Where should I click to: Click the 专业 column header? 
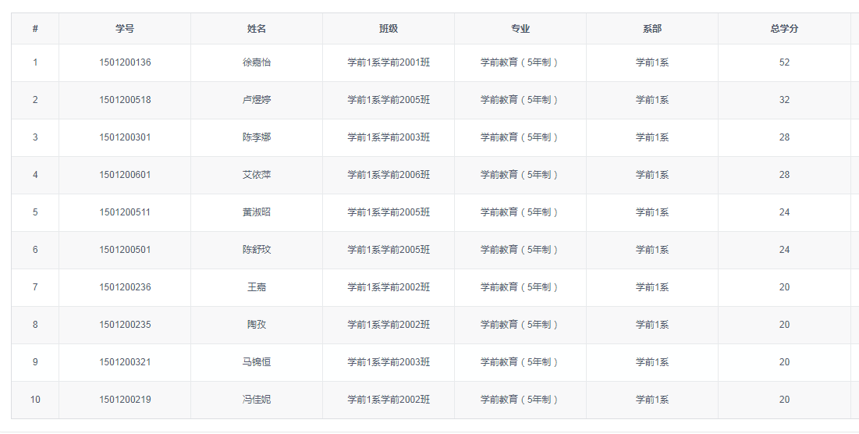[520, 29]
